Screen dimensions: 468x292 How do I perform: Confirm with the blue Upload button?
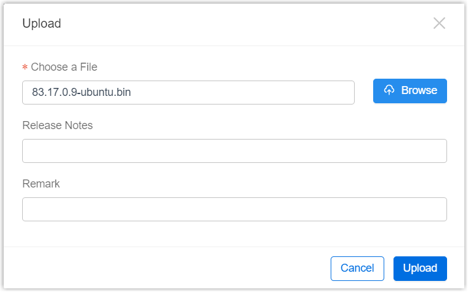[x=420, y=268]
